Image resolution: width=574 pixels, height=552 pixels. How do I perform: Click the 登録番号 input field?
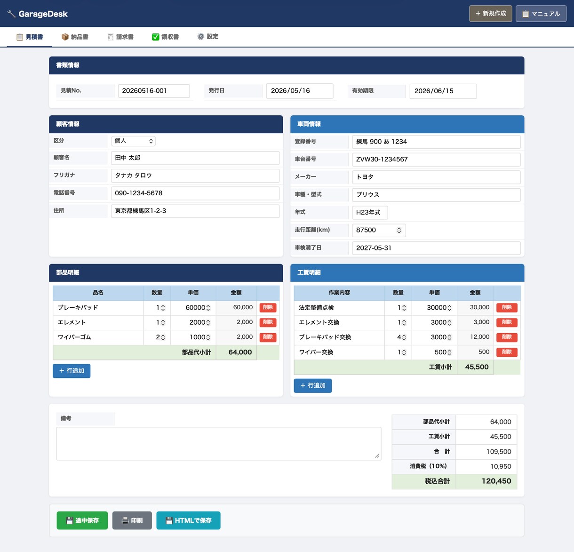pos(436,142)
